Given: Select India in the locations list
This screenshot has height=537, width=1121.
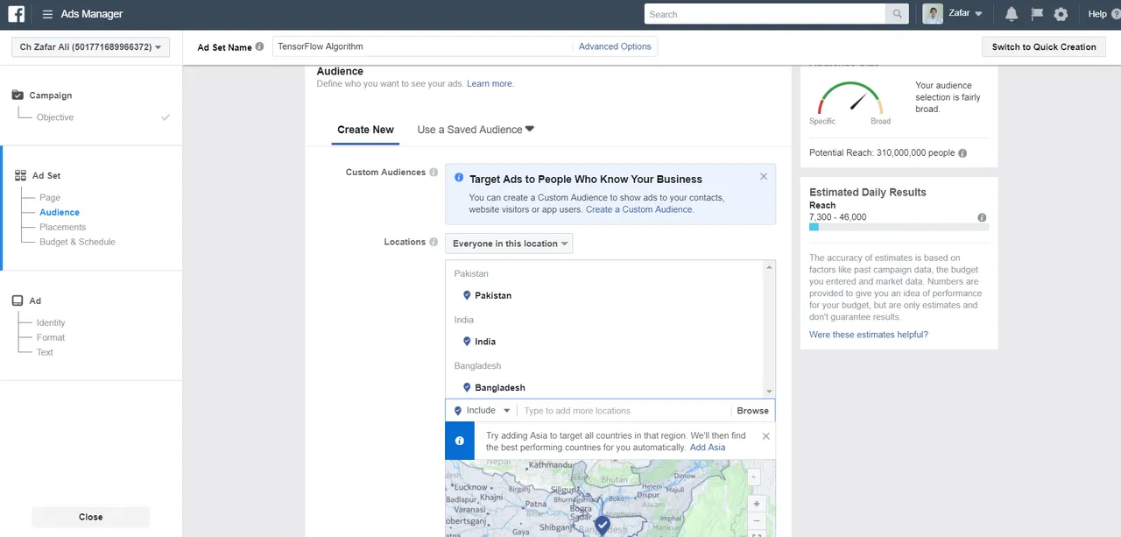Looking at the screenshot, I should pos(485,342).
